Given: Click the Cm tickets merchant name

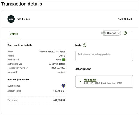Looking at the screenshot, I should pyautogui.click(x=24, y=19).
